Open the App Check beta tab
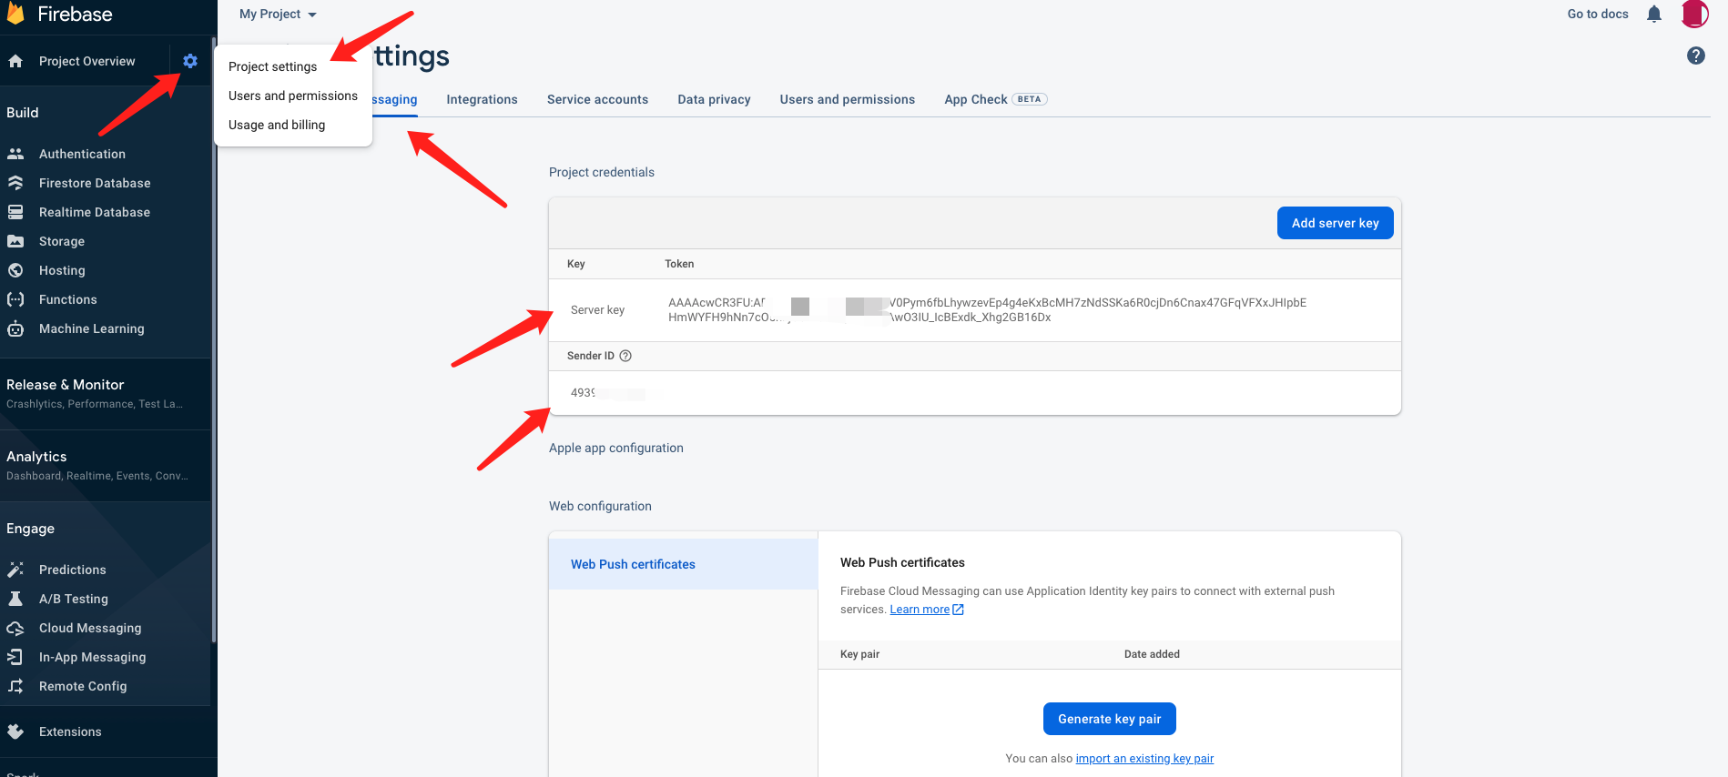 pyautogui.click(x=995, y=99)
